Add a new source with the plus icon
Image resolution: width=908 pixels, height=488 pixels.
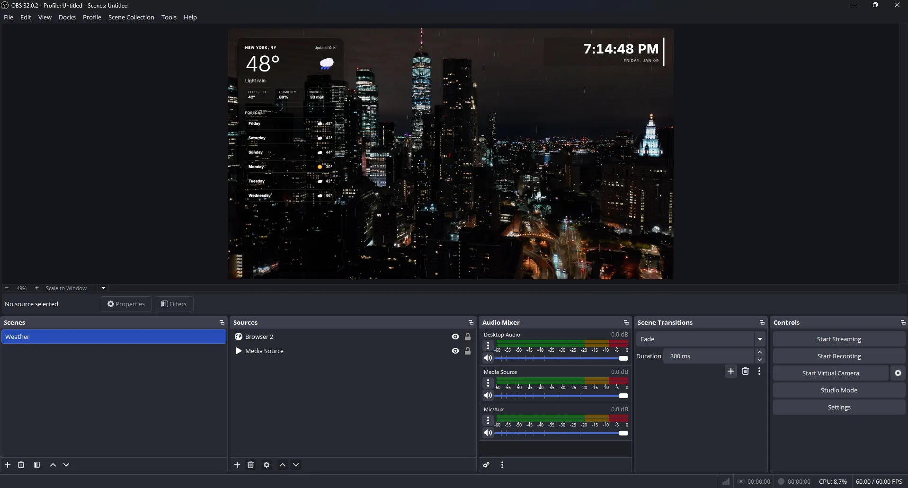[x=237, y=465]
